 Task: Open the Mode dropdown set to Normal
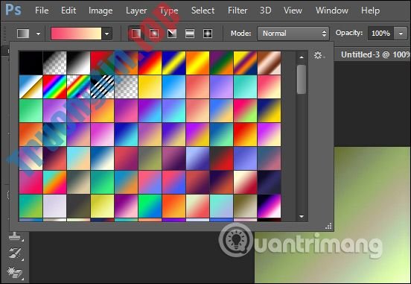(293, 34)
